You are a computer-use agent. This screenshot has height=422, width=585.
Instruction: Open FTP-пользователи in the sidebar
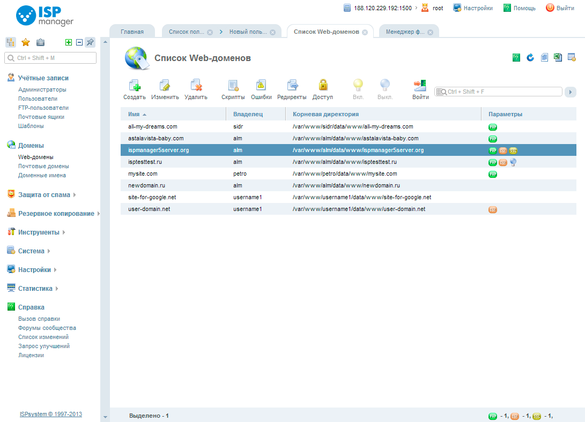(x=43, y=108)
